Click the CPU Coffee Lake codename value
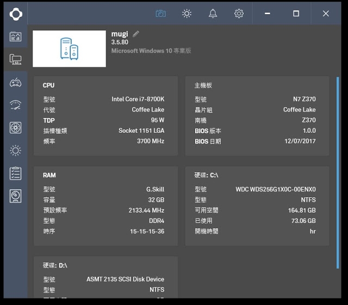Image resolution: width=348 pixels, height=305 pixels. 148,109
